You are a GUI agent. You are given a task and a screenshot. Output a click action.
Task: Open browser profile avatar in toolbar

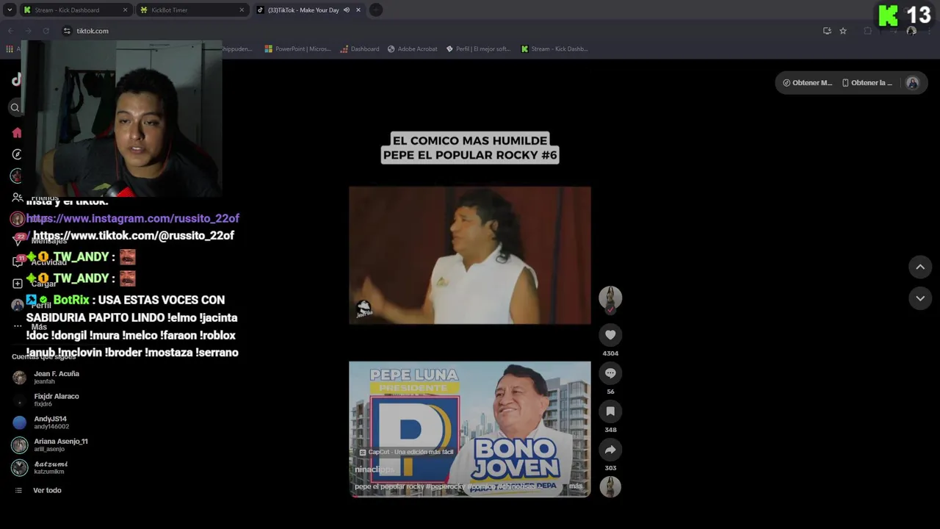911,31
